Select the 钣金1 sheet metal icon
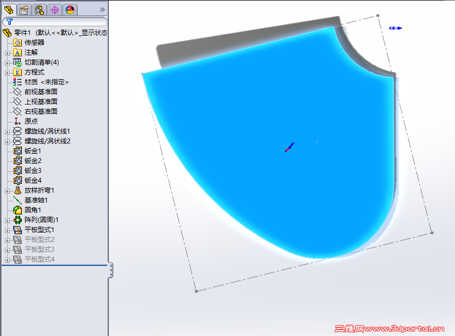 coord(17,151)
